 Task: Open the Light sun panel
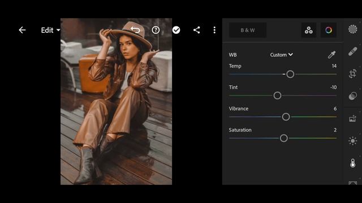click(x=352, y=140)
